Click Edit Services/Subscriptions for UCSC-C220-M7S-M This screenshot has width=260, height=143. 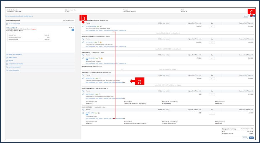click(111, 31)
